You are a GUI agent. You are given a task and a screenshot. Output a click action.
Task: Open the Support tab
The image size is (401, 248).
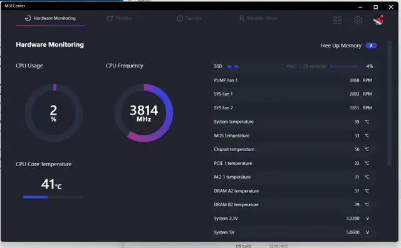[189, 18]
